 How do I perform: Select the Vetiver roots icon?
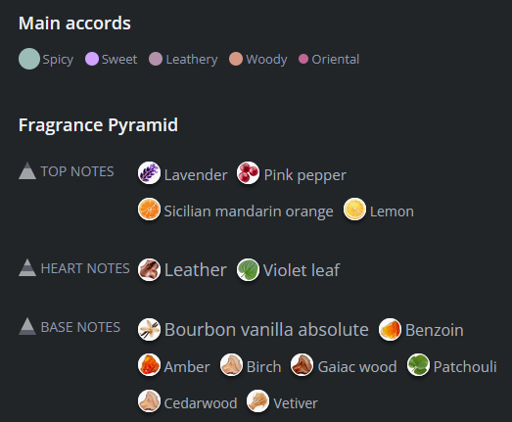coord(258,400)
